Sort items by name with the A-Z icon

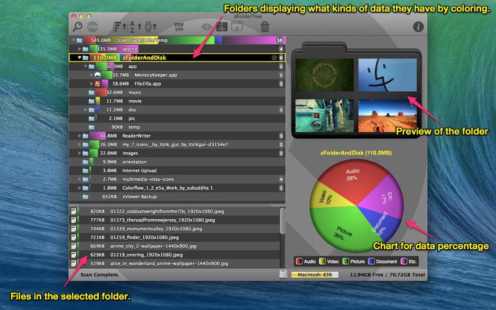(135, 27)
